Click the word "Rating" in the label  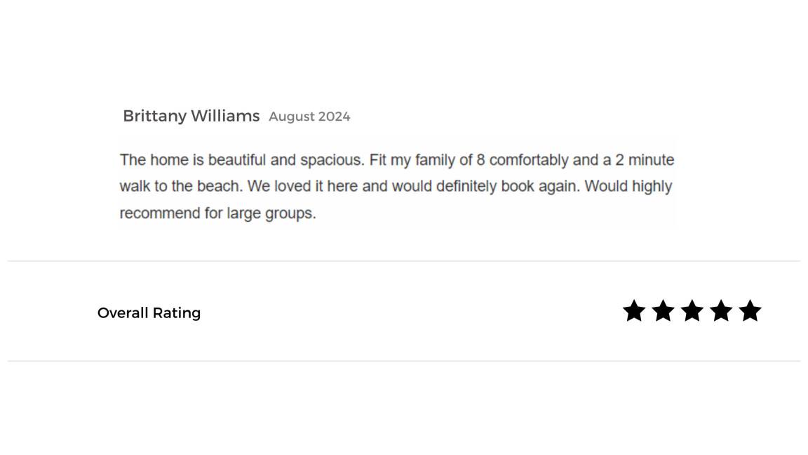(x=177, y=313)
